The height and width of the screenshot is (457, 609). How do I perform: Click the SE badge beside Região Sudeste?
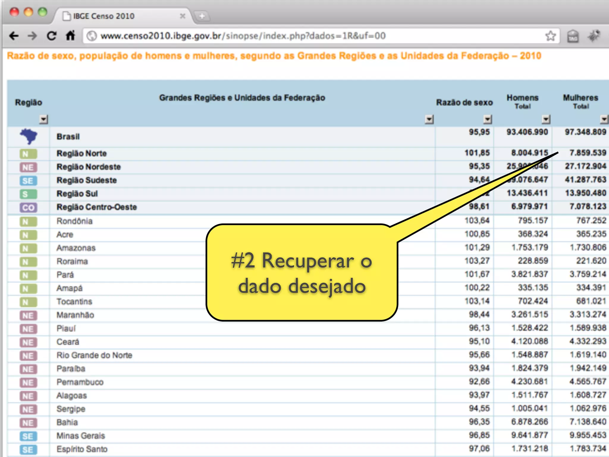coord(28,181)
